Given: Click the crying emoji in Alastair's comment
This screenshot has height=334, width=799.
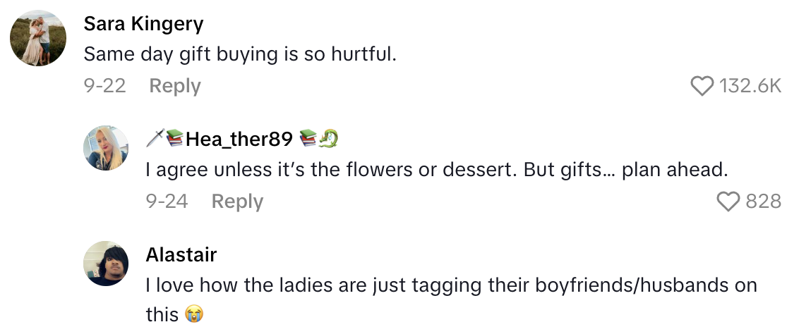Looking at the screenshot, I should 193,314.
